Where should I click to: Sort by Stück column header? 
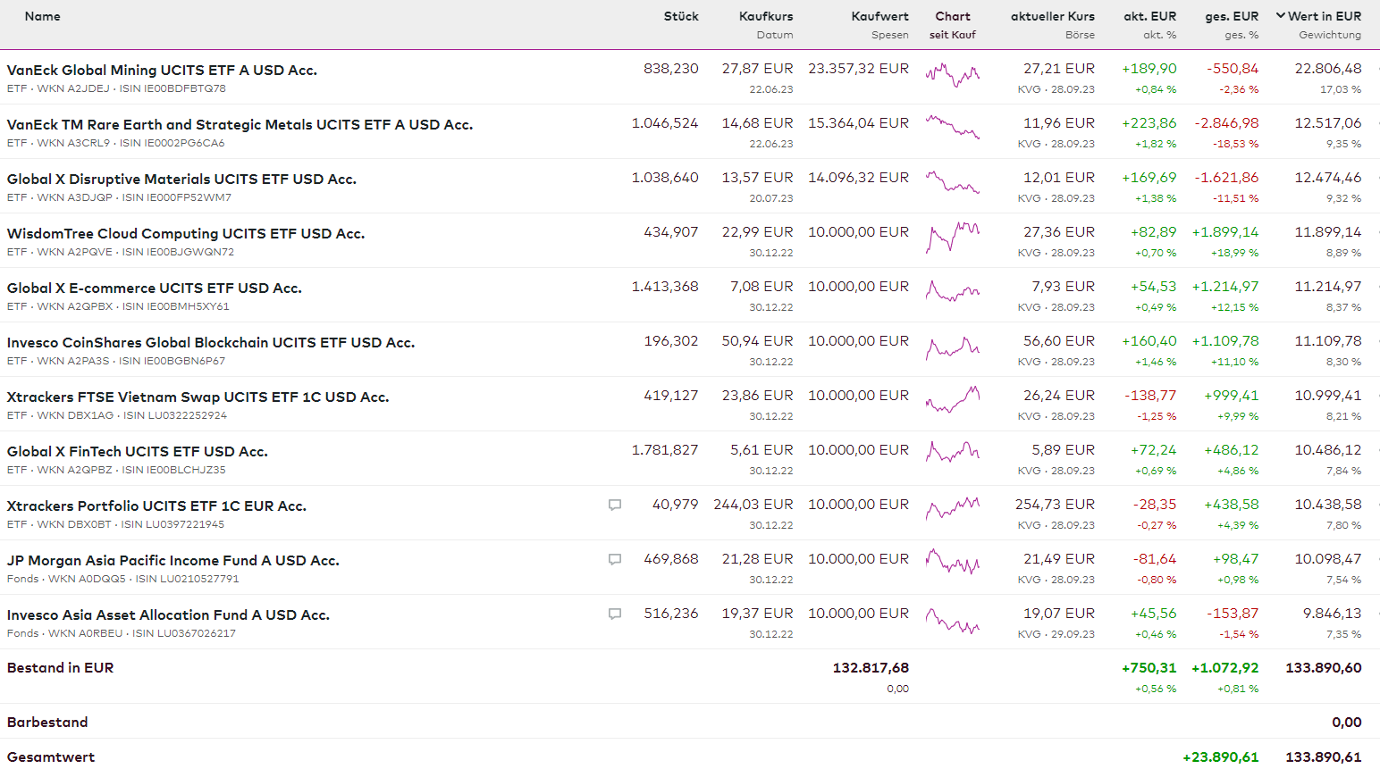click(680, 16)
